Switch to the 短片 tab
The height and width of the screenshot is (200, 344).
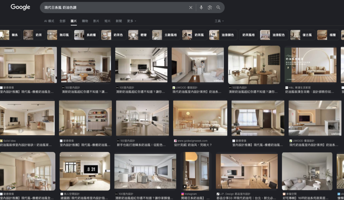click(x=107, y=21)
